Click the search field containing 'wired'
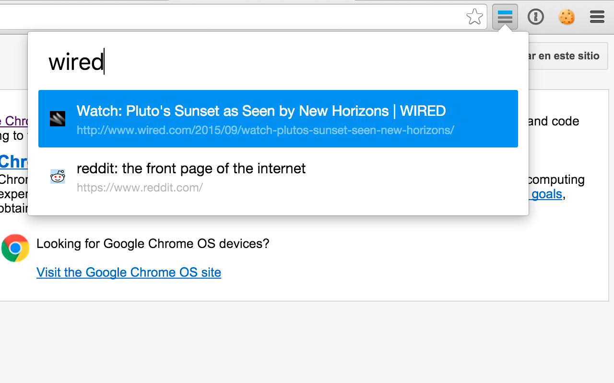This screenshot has height=383, width=614. (x=278, y=62)
